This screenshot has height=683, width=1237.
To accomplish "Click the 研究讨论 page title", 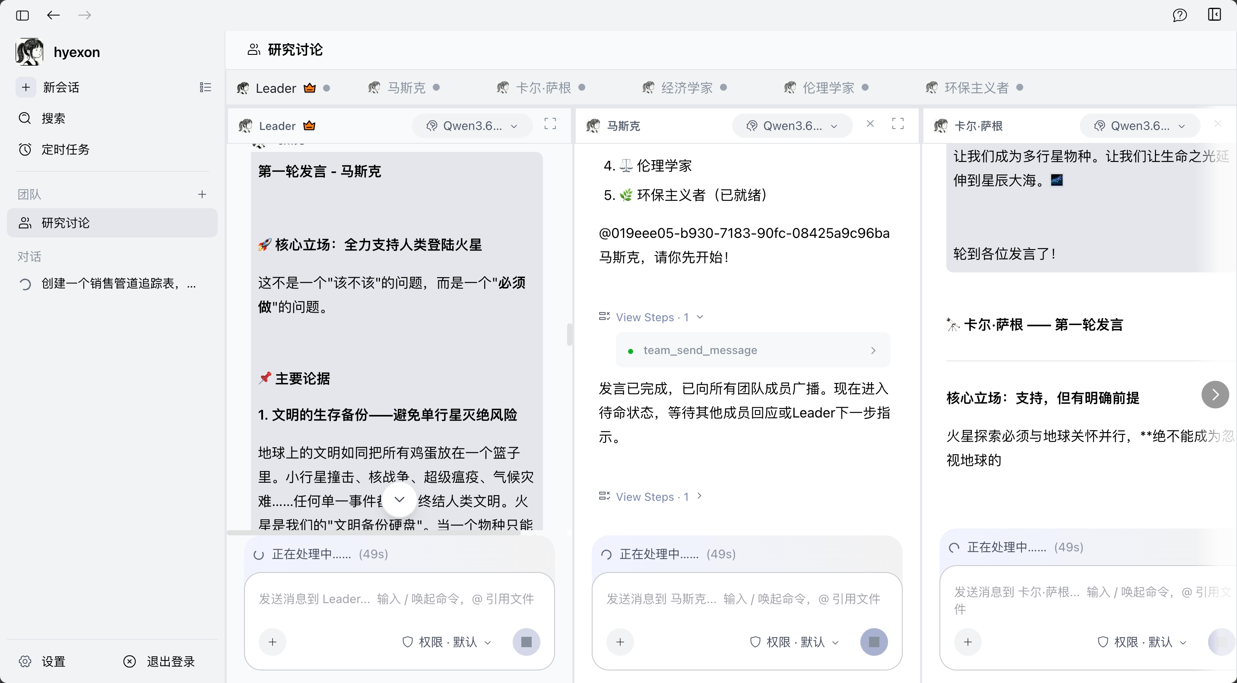I will coord(295,50).
